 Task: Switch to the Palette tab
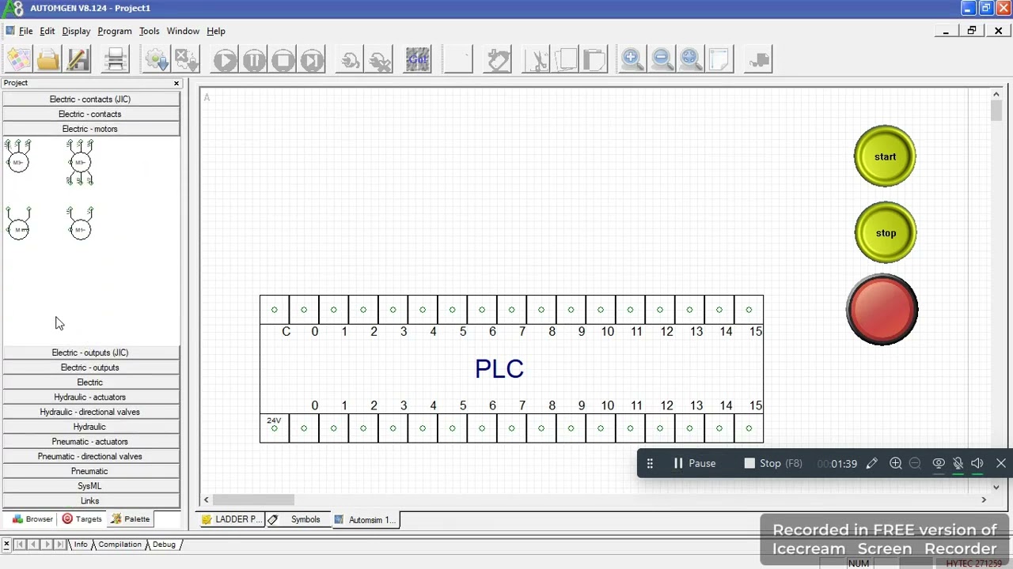(131, 519)
